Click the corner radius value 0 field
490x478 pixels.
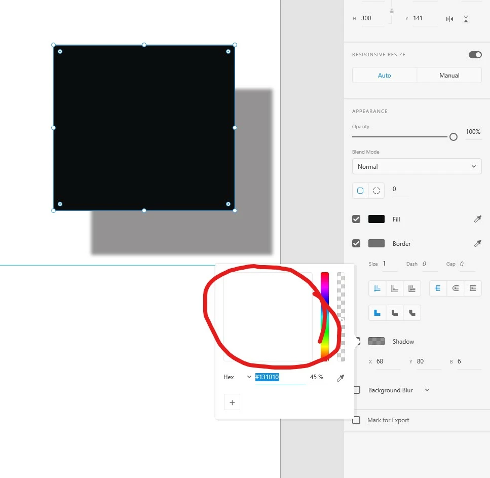pos(400,189)
